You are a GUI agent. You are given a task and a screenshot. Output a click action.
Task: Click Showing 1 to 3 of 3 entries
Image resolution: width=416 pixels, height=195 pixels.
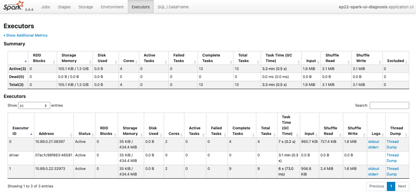pyautogui.click(x=30, y=186)
